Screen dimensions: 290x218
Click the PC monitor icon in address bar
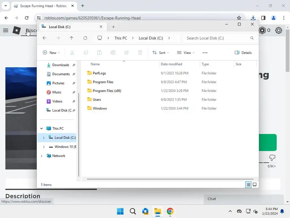pos(100,38)
